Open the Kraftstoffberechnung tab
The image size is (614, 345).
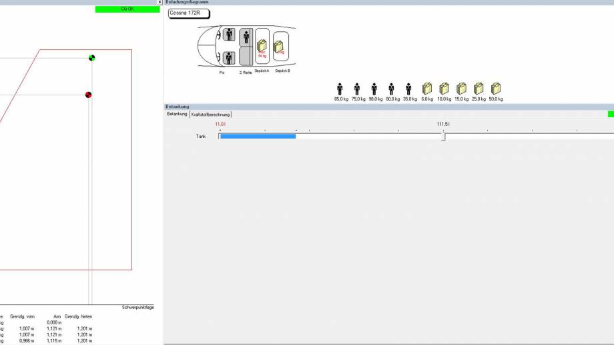click(210, 115)
